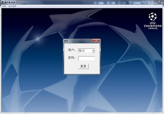The height and width of the screenshot is (114, 164).
Task: Expand the 用户 dropdown arrow
Action: click(x=93, y=51)
